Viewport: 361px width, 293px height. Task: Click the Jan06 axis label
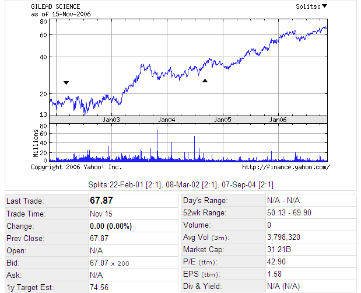tap(278, 120)
